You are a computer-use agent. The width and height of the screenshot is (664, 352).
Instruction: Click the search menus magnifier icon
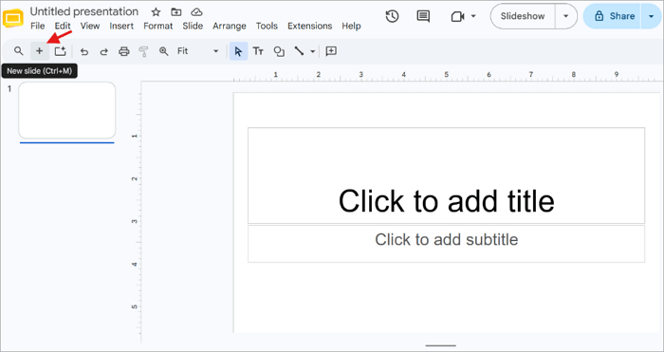[18, 51]
